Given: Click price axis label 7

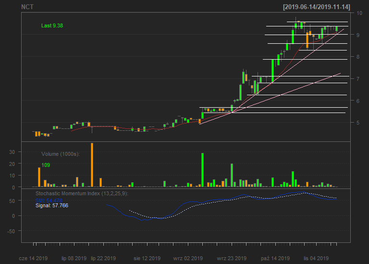Looking at the screenshot, I should (x=358, y=79).
